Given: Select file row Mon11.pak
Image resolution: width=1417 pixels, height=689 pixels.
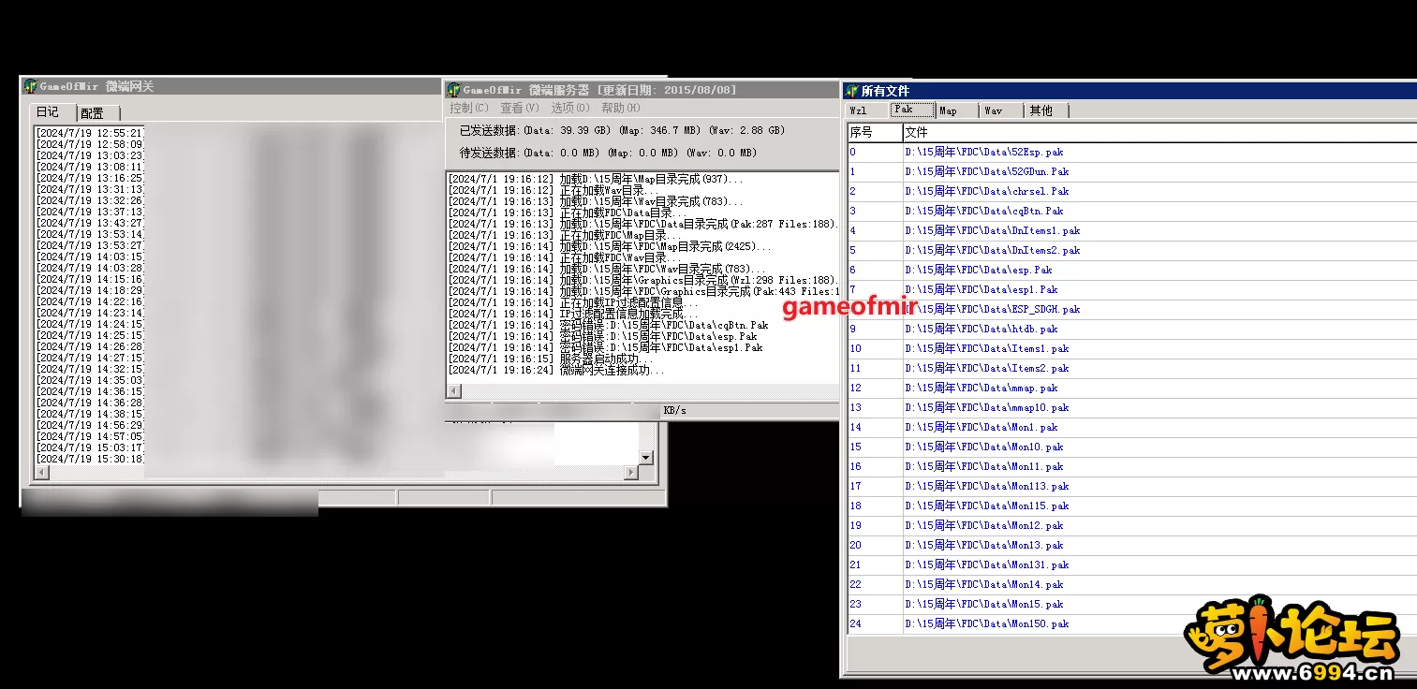Looking at the screenshot, I should (1132, 466).
